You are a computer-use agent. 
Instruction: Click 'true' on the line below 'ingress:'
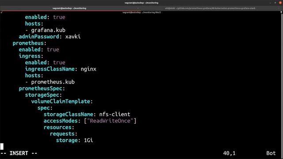[x=59, y=62]
